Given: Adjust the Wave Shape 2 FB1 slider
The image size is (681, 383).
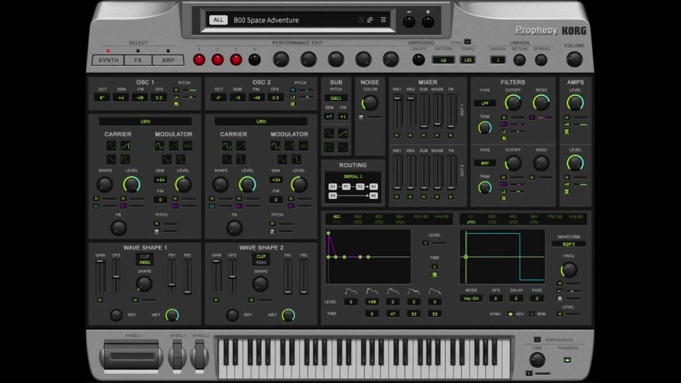Looking at the screenshot, I should pos(288,278).
